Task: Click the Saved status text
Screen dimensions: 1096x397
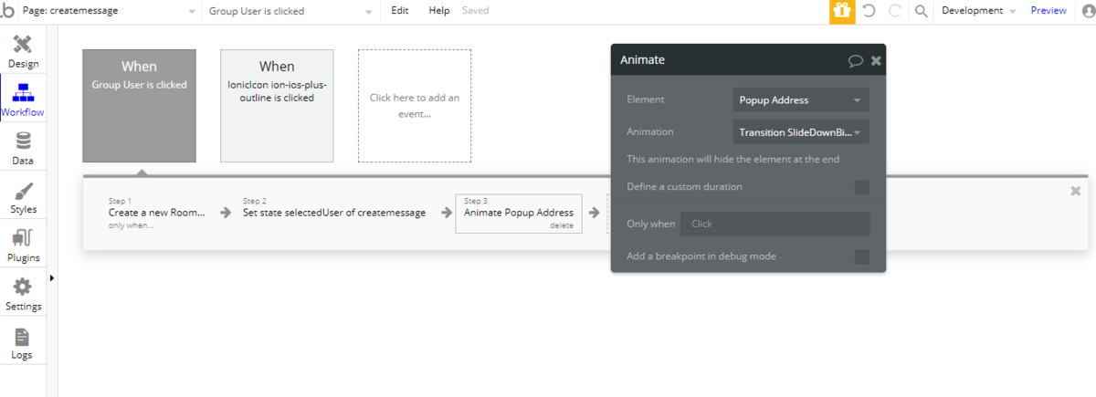Action: coord(475,11)
